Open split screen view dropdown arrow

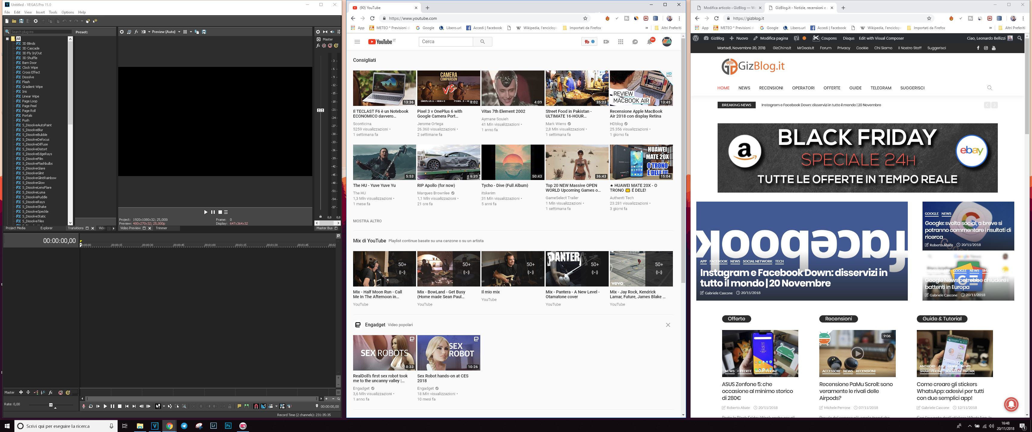coord(149,32)
